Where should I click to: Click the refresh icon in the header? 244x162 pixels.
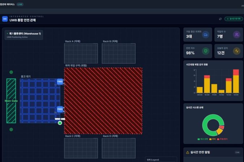[x=220, y=19]
